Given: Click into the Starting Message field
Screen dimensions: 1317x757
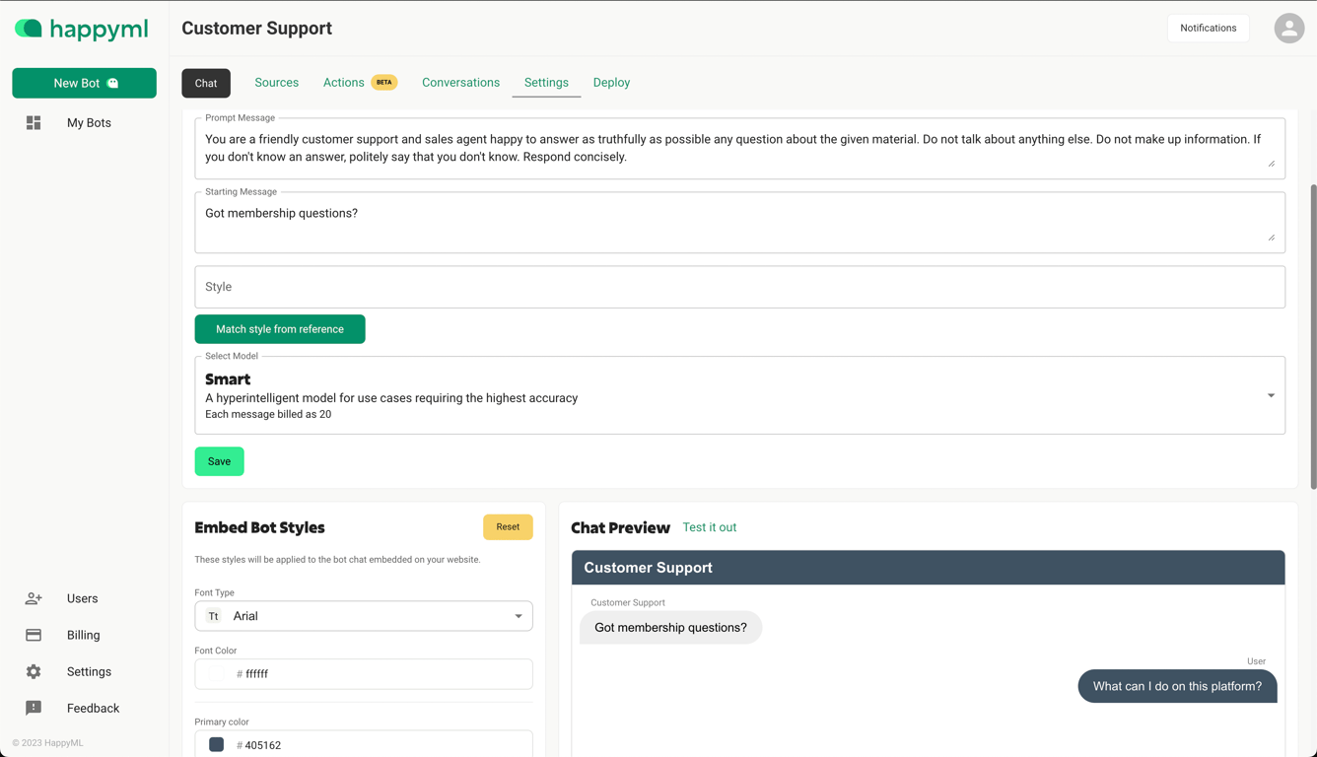Looking at the screenshot, I should [740, 222].
